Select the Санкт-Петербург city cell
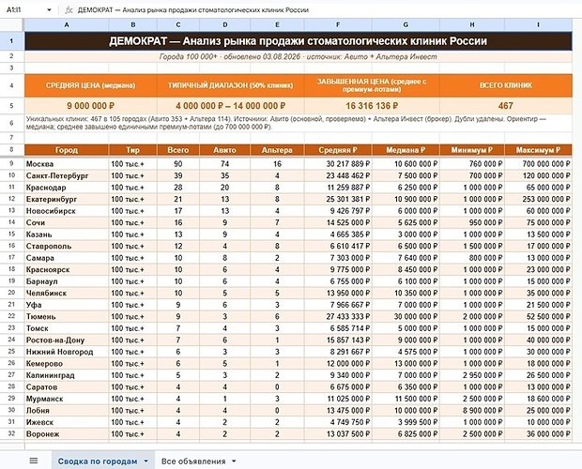This screenshot has height=469, width=582. (67, 175)
